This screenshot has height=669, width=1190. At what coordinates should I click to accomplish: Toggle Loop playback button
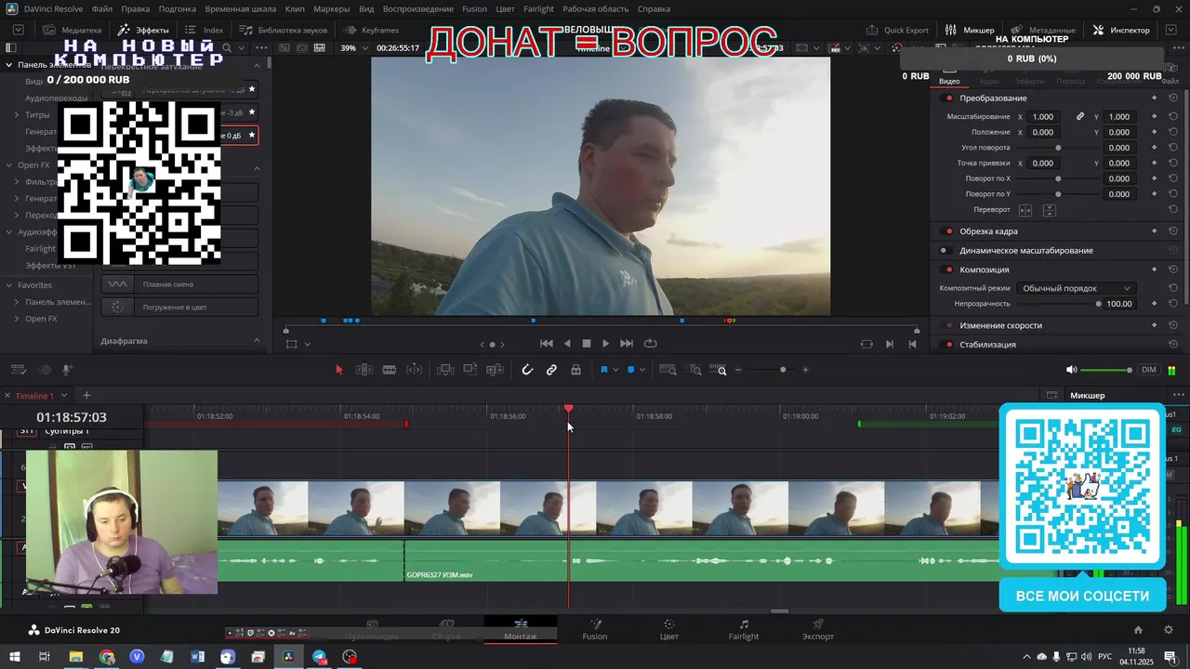[x=650, y=344]
